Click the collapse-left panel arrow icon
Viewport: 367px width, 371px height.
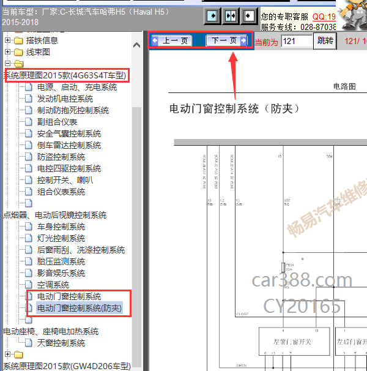click(249, 16)
